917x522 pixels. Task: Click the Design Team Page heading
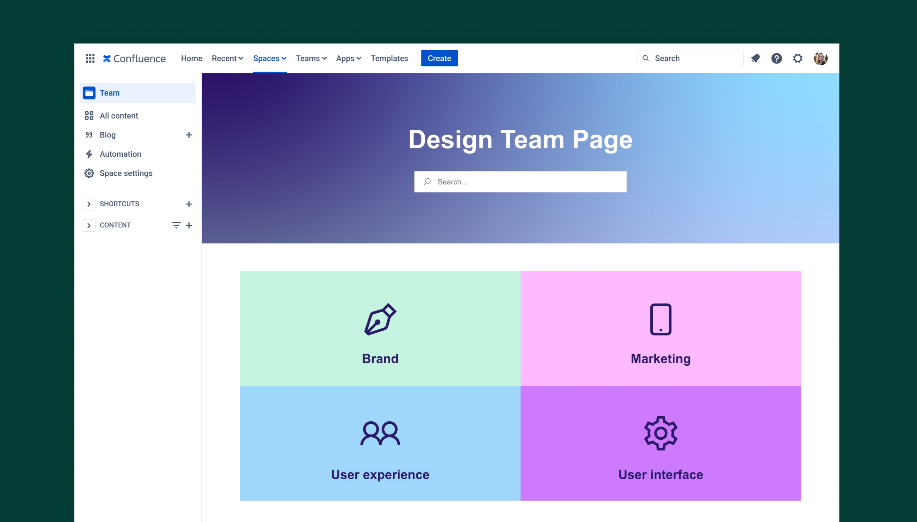pyautogui.click(x=521, y=139)
